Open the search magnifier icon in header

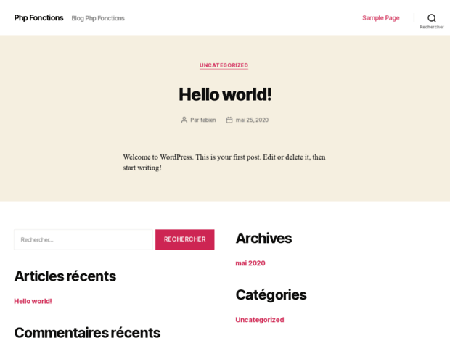pos(431,17)
